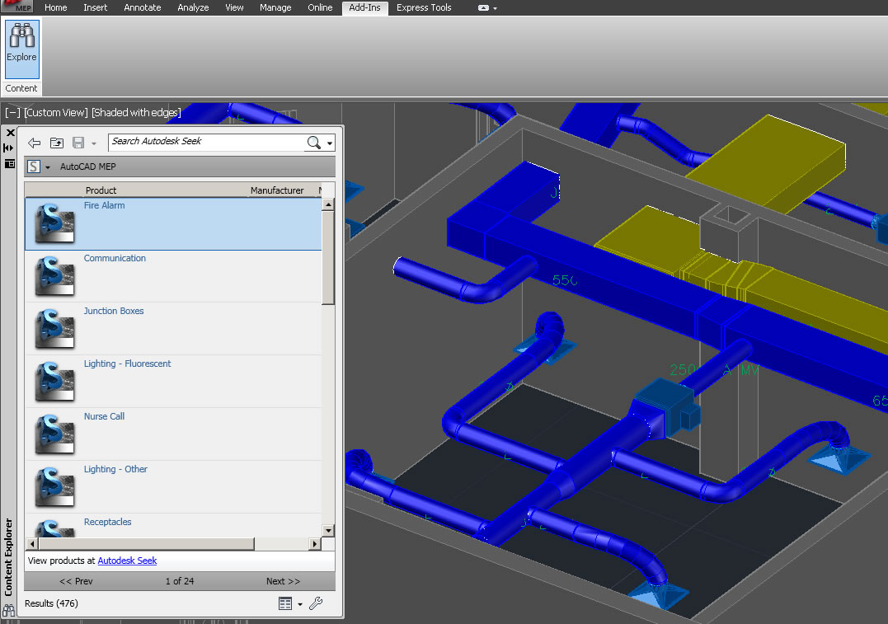
Task: Open the View ribbon tab
Action: (234, 7)
